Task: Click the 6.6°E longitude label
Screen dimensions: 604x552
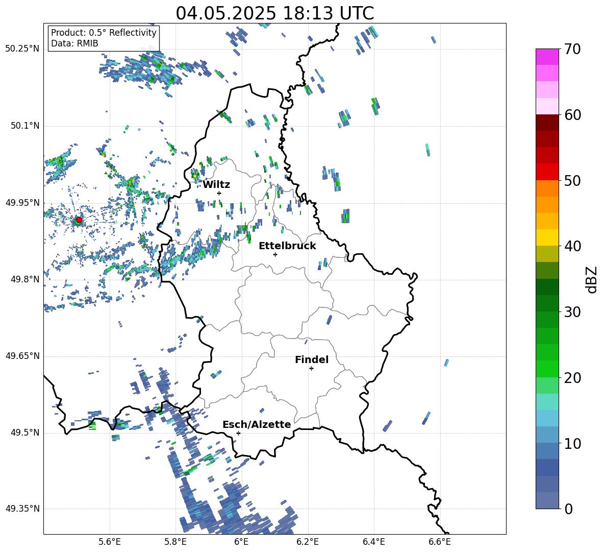Action: click(440, 542)
